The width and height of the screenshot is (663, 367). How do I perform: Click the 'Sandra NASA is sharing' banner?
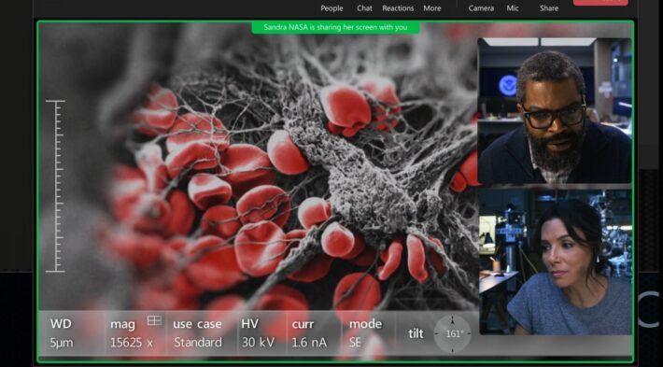tap(336, 27)
